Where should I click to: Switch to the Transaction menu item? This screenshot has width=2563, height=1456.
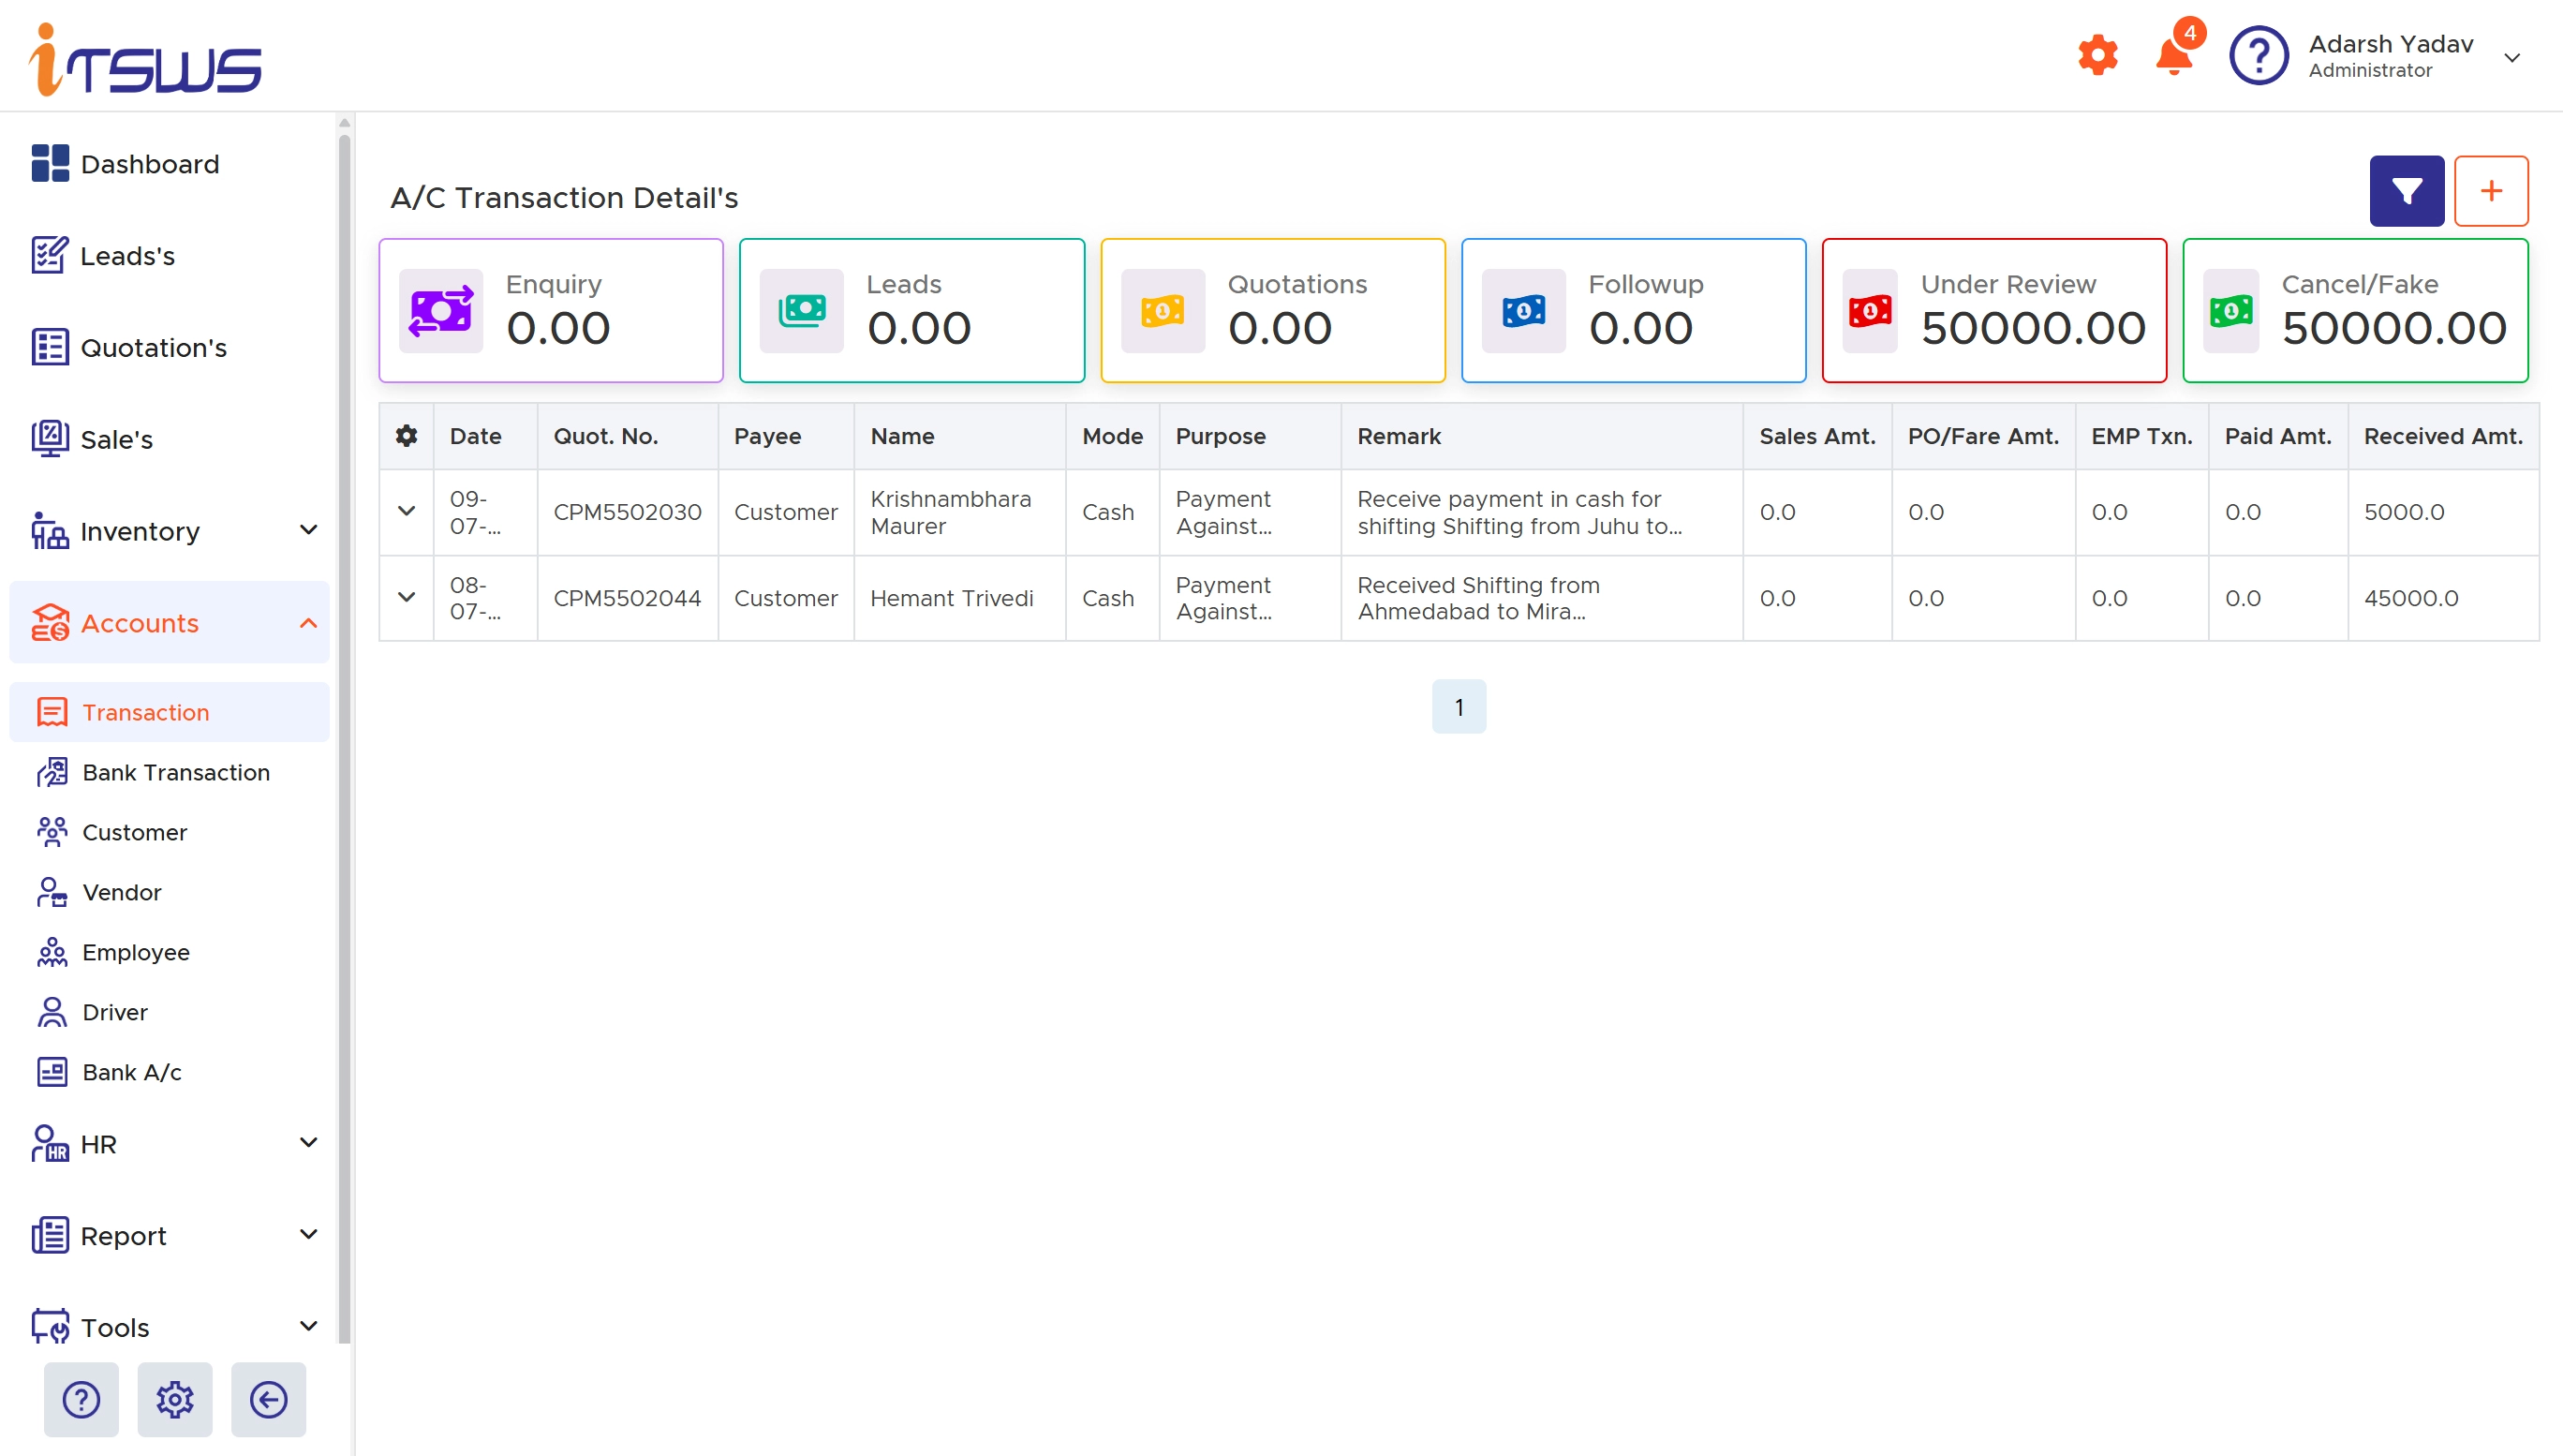point(146,711)
